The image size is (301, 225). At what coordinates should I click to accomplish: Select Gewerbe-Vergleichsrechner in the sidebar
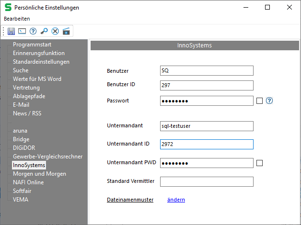coord(47,157)
